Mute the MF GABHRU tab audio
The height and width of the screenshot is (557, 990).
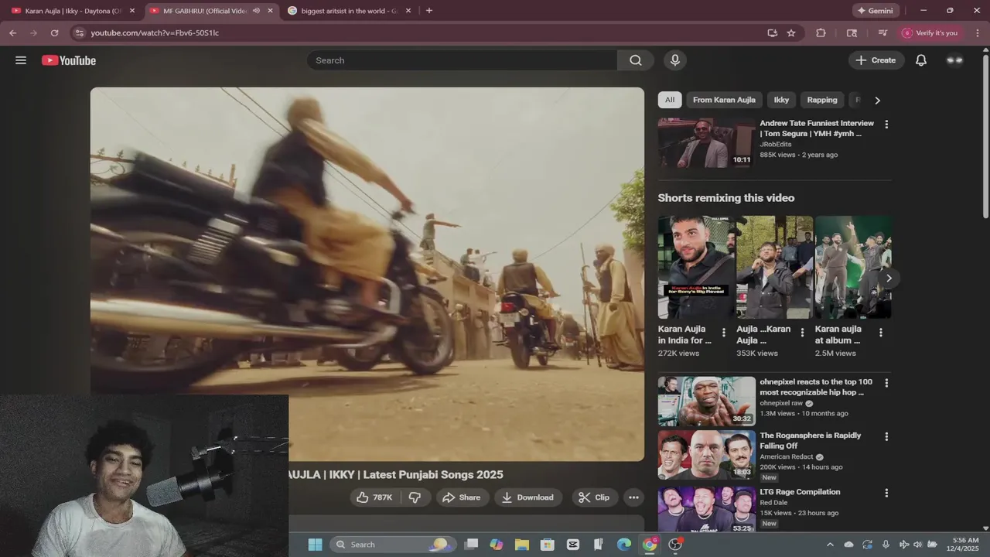(256, 11)
